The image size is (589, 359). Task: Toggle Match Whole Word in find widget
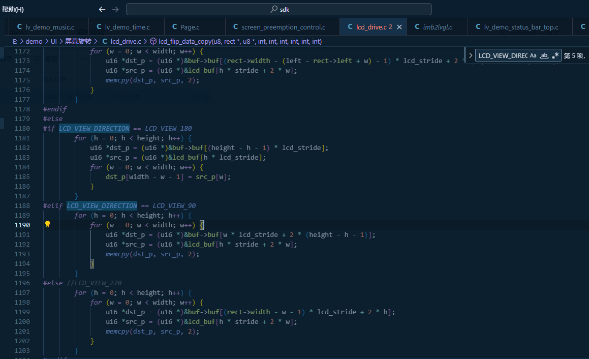(x=544, y=55)
